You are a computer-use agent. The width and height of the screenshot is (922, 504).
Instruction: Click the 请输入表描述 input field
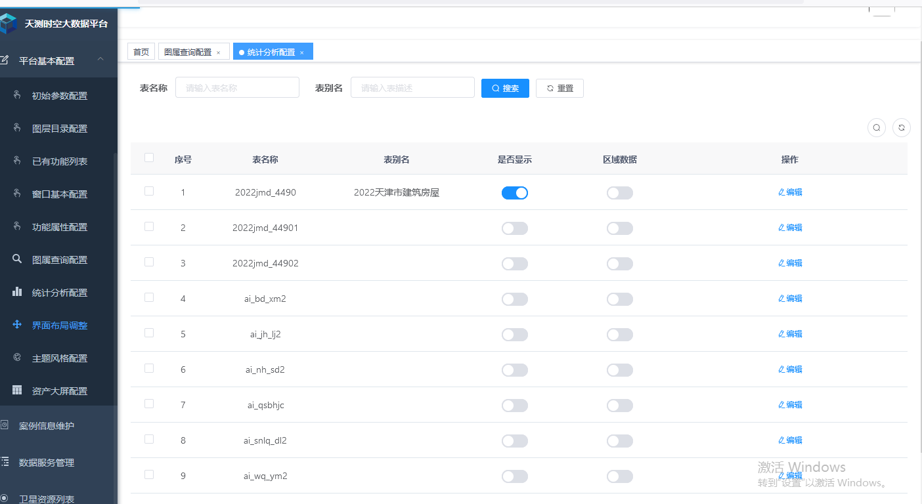coord(412,87)
